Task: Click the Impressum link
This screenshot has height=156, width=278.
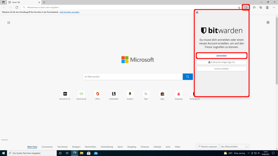Action: click(5, 140)
